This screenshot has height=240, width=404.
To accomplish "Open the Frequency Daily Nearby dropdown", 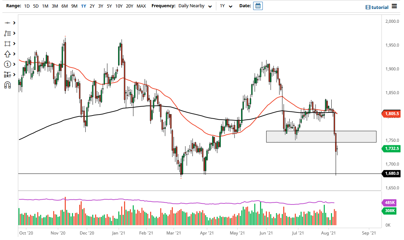I will (195, 6).
